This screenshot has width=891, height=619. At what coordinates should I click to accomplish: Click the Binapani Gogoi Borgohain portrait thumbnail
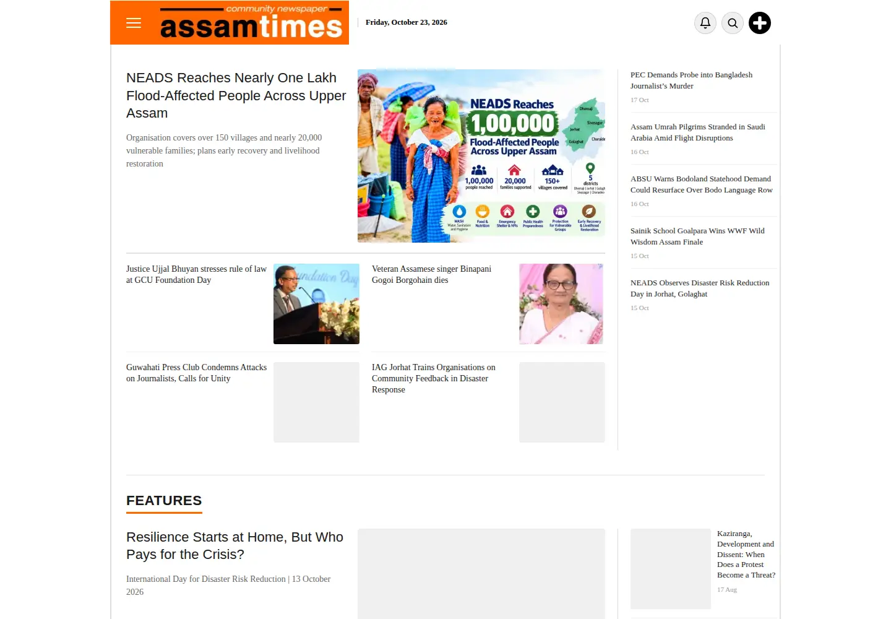click(x=561, y=304)
